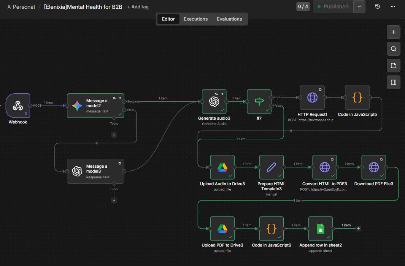Open the Convert HTML to PDF3 node
The image size is (405, 266).
[325, 167]
